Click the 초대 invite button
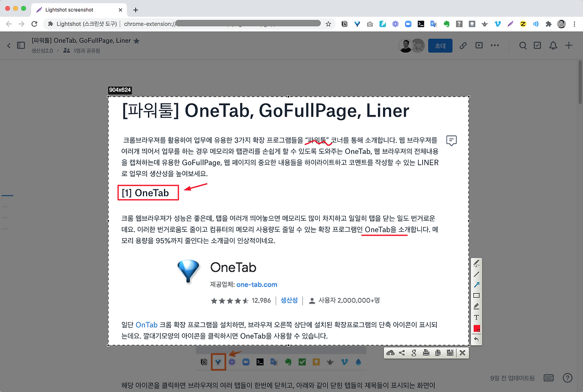This screenshot has width=583, height=392. click(440, 46)
